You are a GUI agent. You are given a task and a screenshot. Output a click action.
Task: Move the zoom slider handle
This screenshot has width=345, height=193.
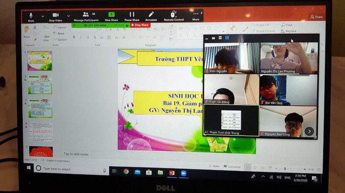285,168
